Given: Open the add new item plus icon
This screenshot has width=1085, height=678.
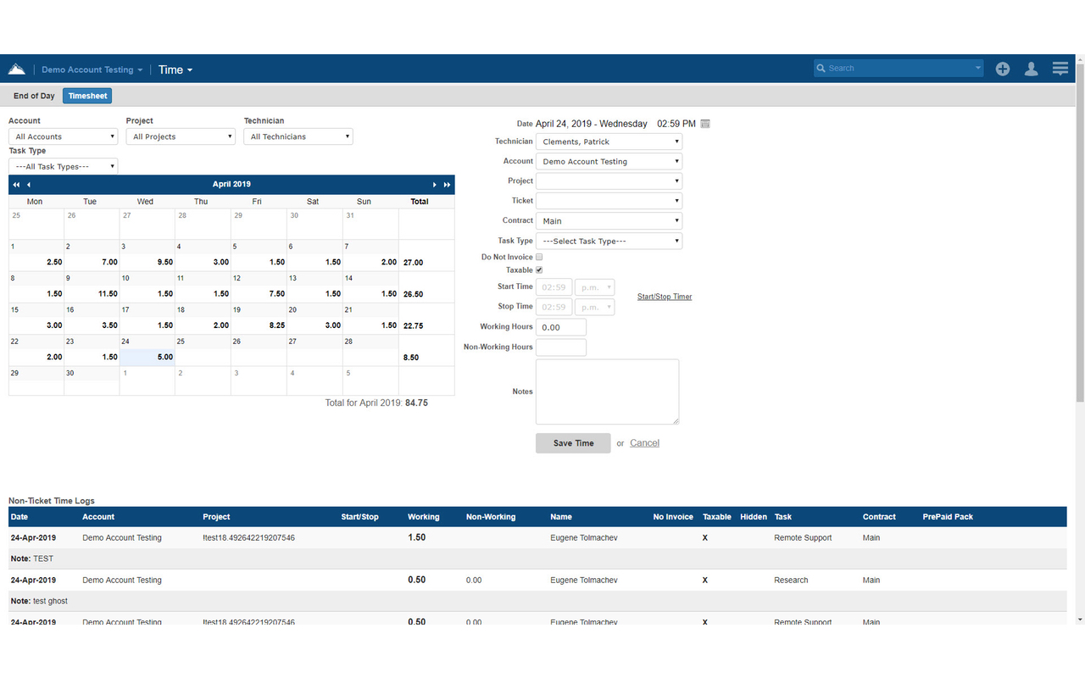Looking at the screenshot, I should click(1002, 69).
